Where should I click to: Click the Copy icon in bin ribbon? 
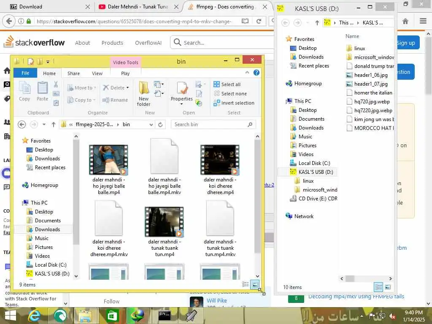click(24, 92)
